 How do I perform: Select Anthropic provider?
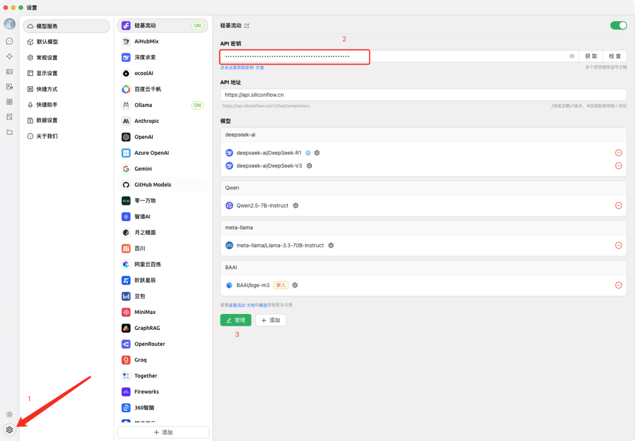162,121
